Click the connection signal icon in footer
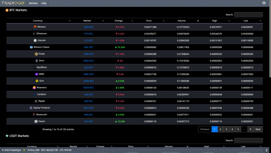 point(24,150)
